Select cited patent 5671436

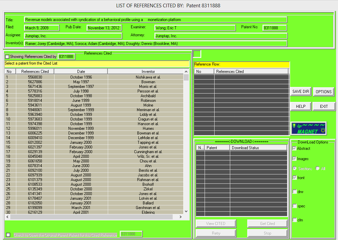click(x=94, y=87)
